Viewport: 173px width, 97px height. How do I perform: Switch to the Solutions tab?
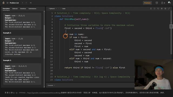tap(23, 9)
